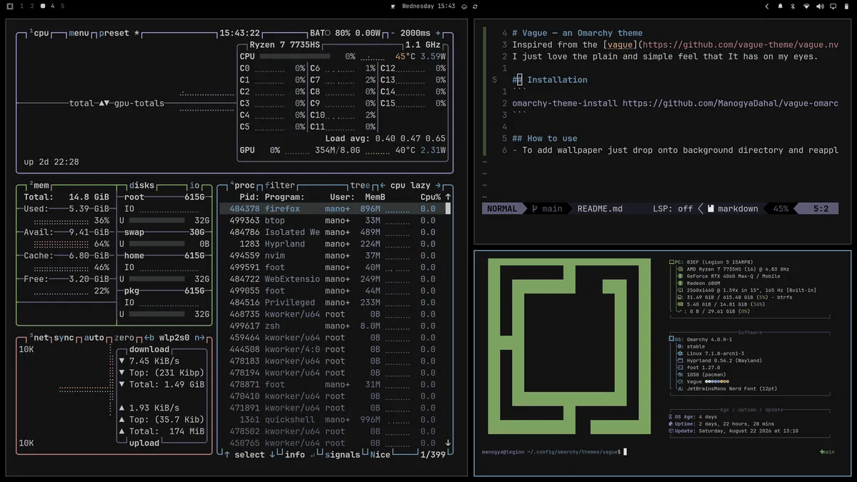Image resolution: width=857 pixels, height=482 pixels.
Task: Open the Wi-Fi network icon in top bar
Action: 806,6
